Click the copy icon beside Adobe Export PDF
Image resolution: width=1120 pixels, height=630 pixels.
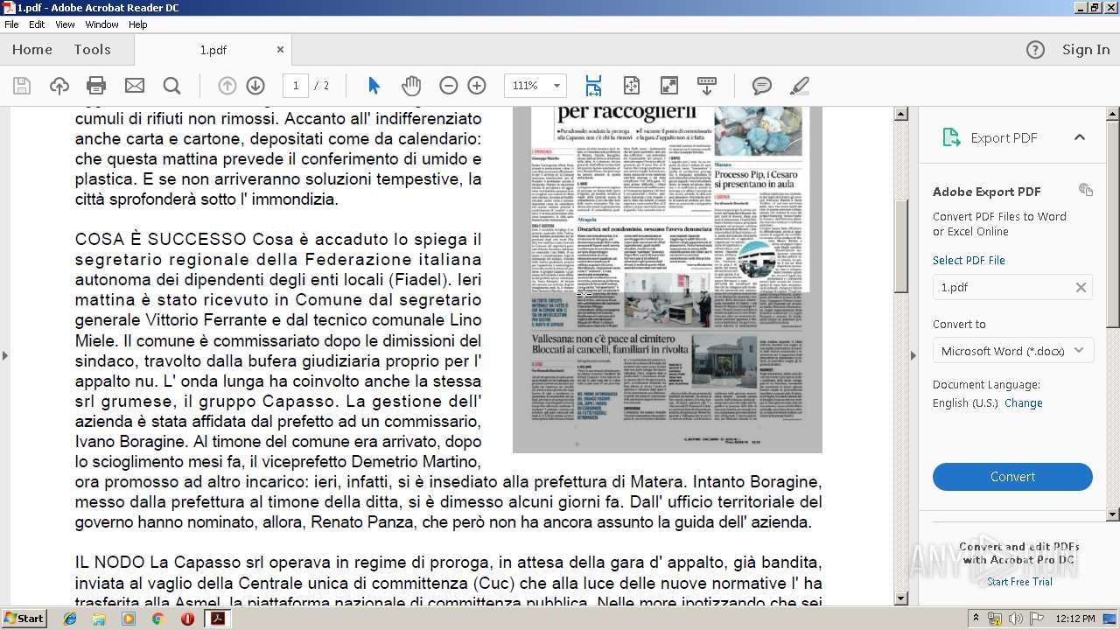tap(1086, 190)
